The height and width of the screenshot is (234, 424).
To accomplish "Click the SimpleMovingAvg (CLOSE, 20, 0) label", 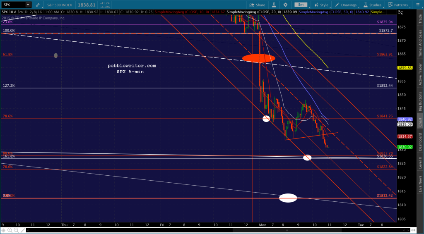I will tap(254, 12).
